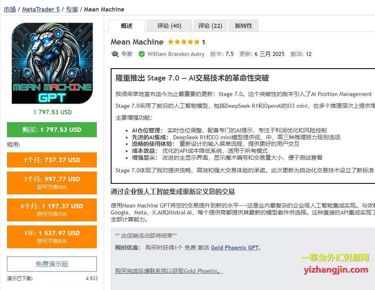Viewport: 375px width, 290px height.
Task: Click the 购买完成后请联系我以获取Gold Phoenix link
Action: (x=169, y=271)
